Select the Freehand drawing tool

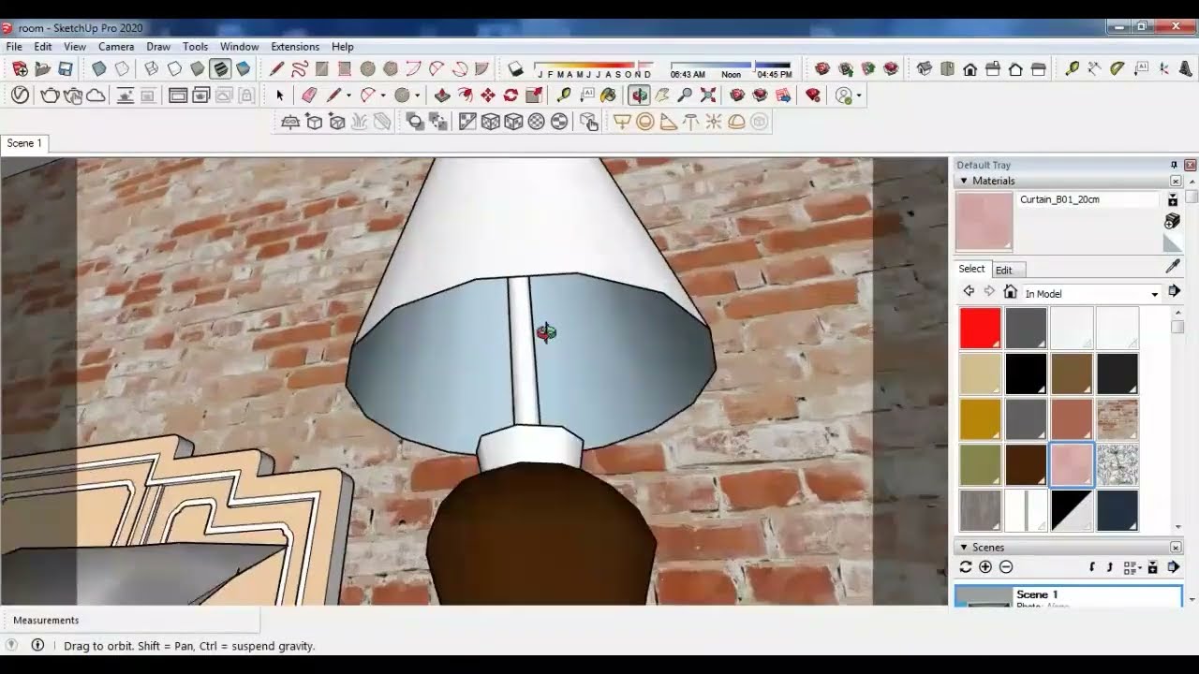click(x=299, y=68)
